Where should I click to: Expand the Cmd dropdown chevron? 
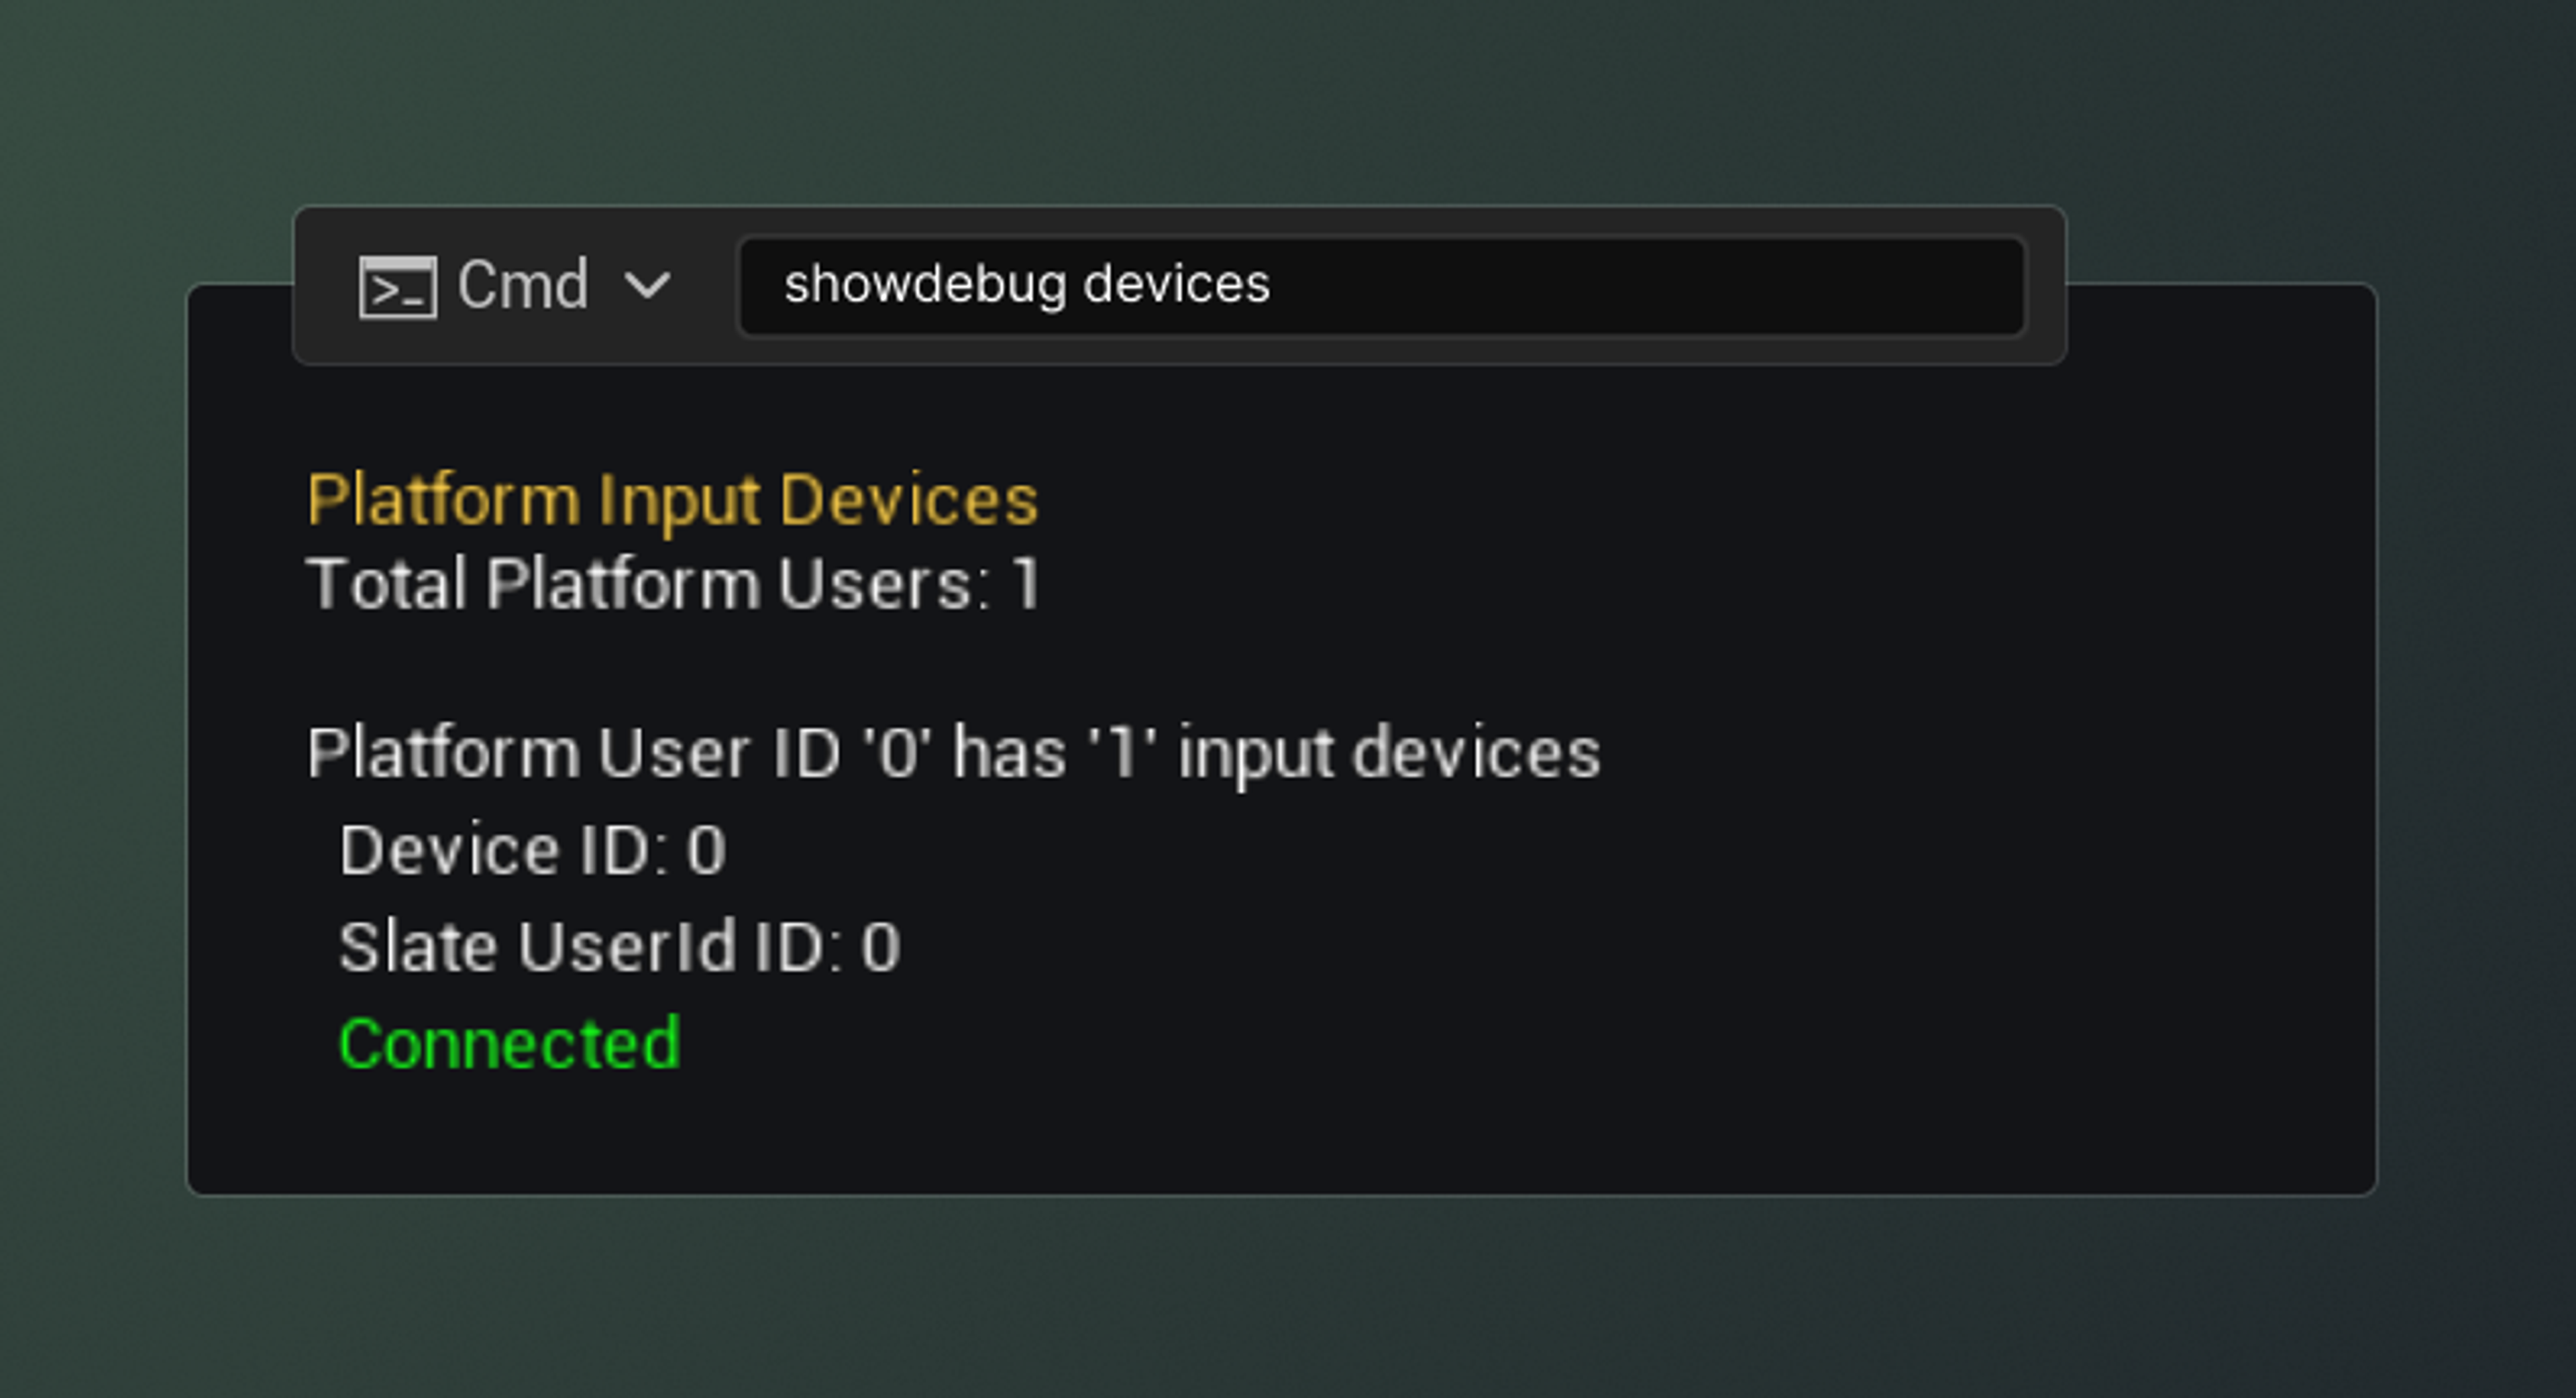coord(647,287)
